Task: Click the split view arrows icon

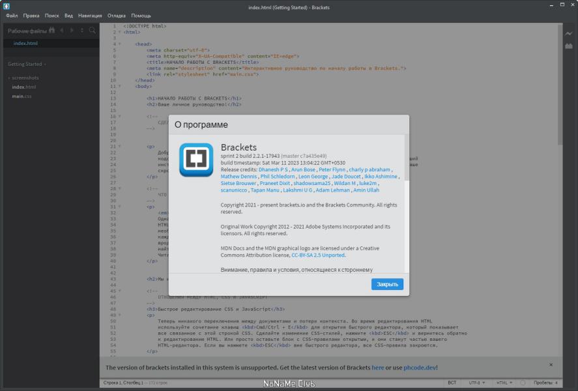Action: (x=82, y=31)
